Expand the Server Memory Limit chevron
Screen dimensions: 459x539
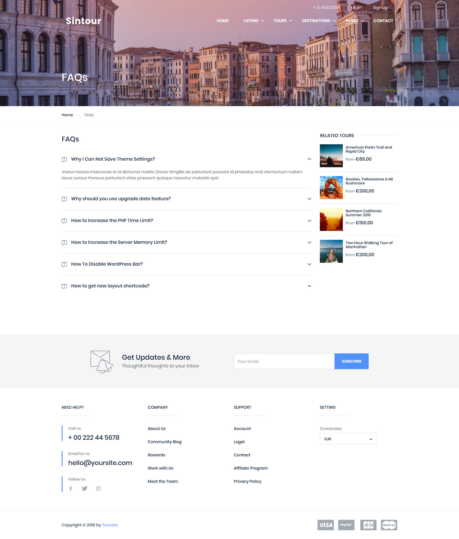point(309,242)
